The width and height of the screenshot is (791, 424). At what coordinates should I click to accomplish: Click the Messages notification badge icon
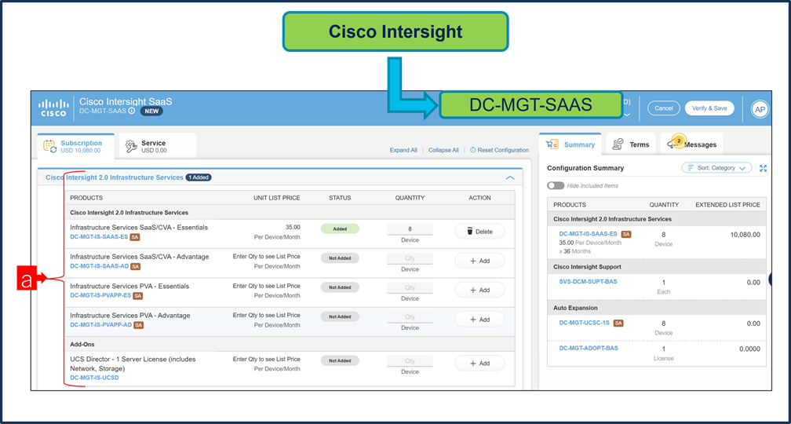click(x=679, y=142)
